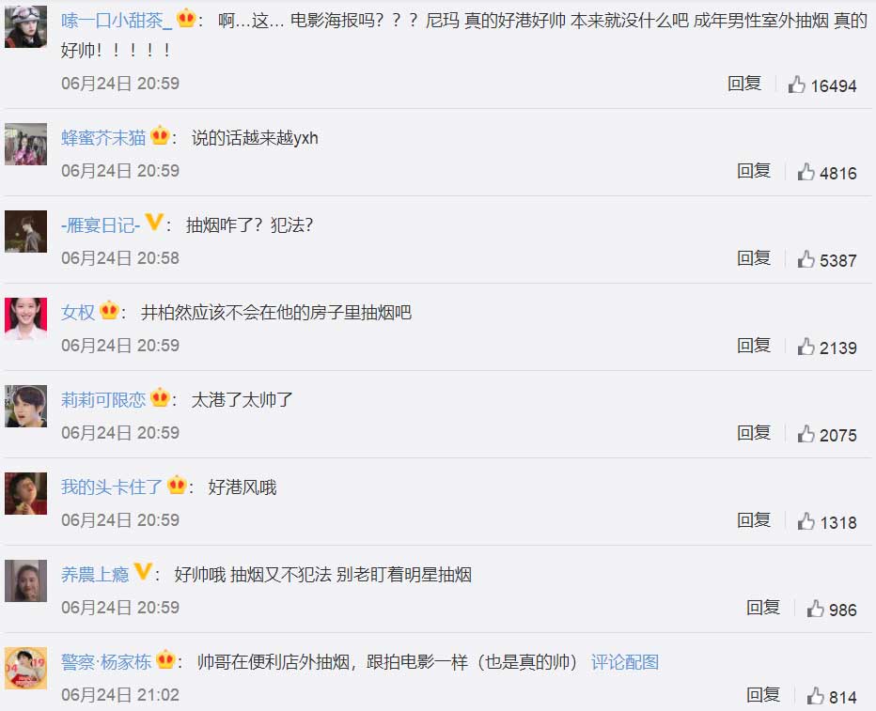Click crown badge next to 蜂蜜芥末猫
The height and width of the screenshot is (711, 876).
(x=160, y=135)
